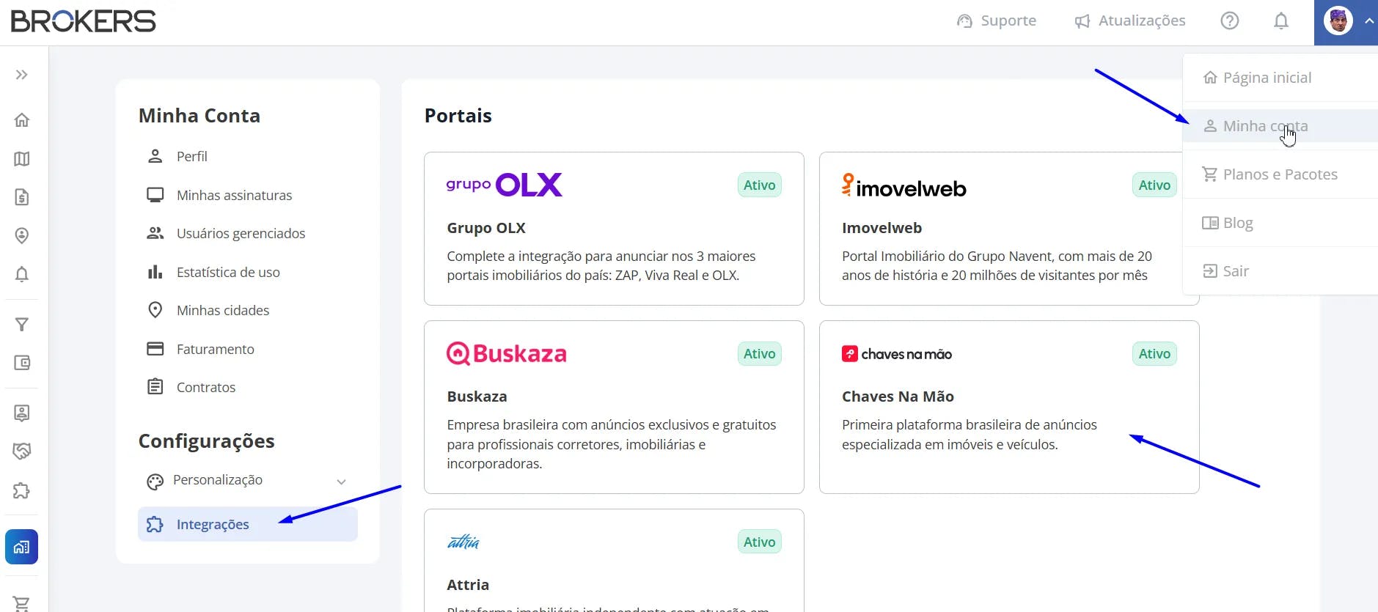This screenshot has width=1378, height=612.
Task: Choose Planos e Pacotes menu entry
Action: coord(1280,174)
